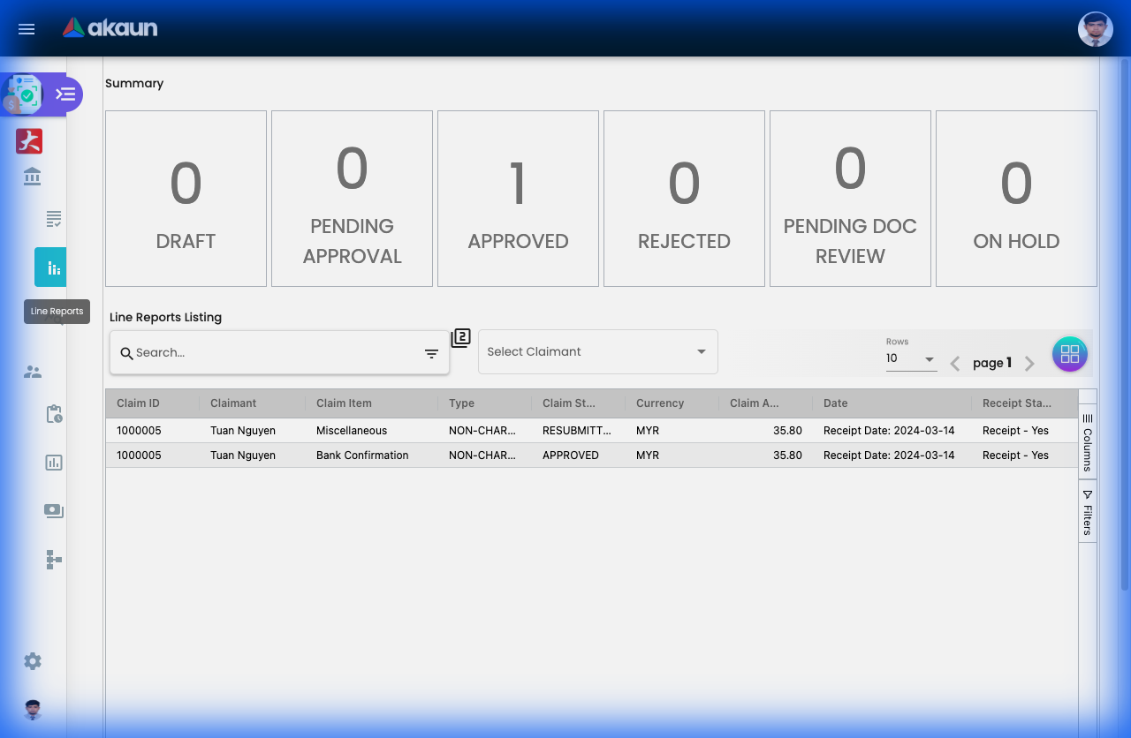The width and height of the screenshot is (1131, 738).
Task: Select the analytics chart icon in sidebar
Action: click(53, 462)
